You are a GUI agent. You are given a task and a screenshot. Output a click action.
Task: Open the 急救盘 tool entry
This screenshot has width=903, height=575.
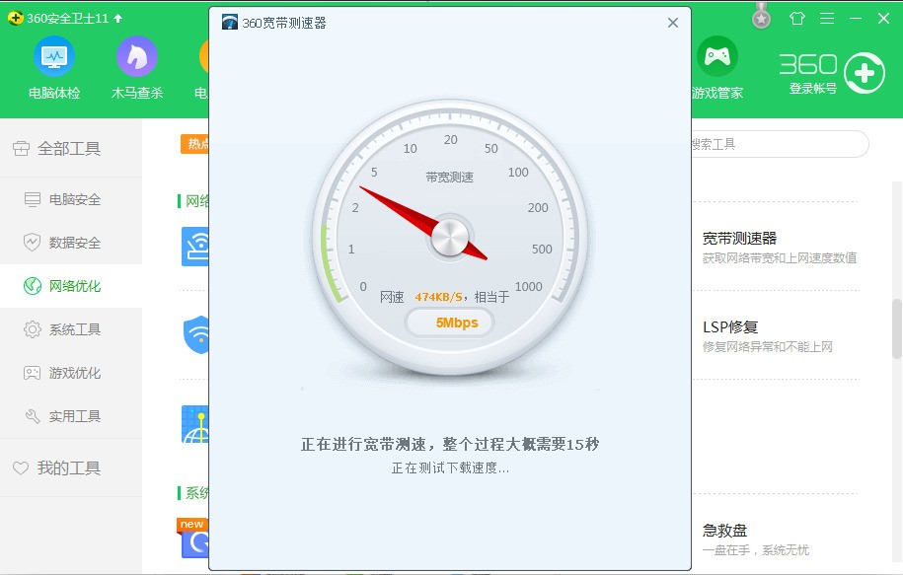pos(724,530)
